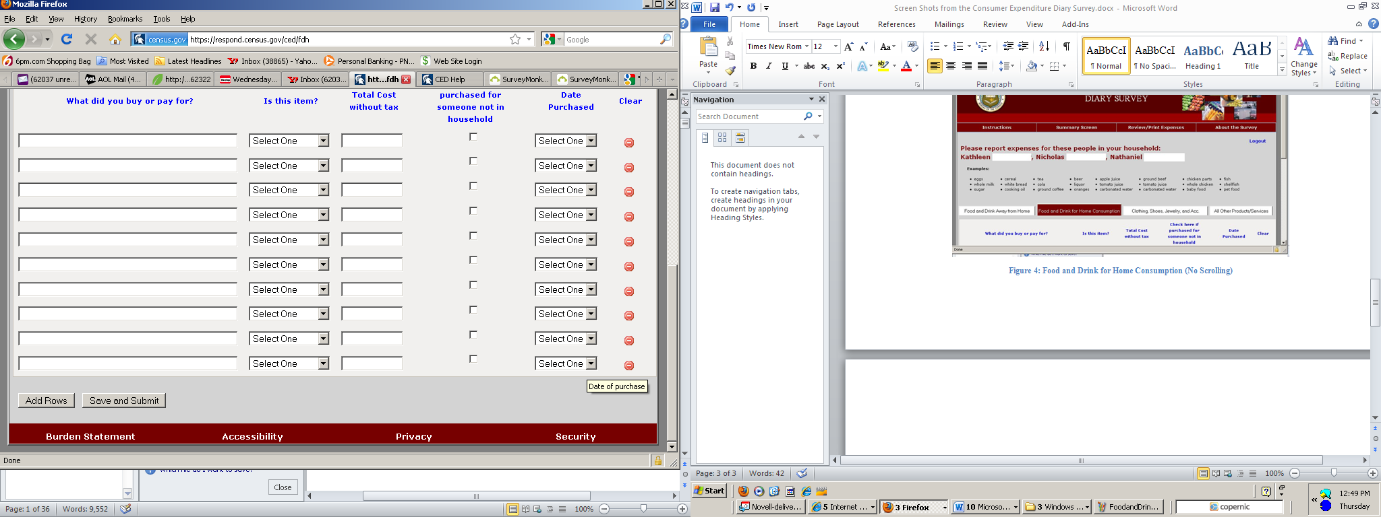Clear the first row with red icon
The width and height of the screenshot is (1381, 517).
pos(628,143)
